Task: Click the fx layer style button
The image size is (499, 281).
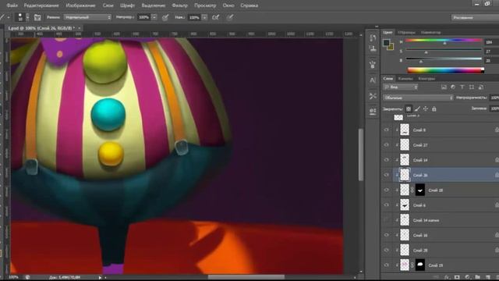Action: (447, 277)
